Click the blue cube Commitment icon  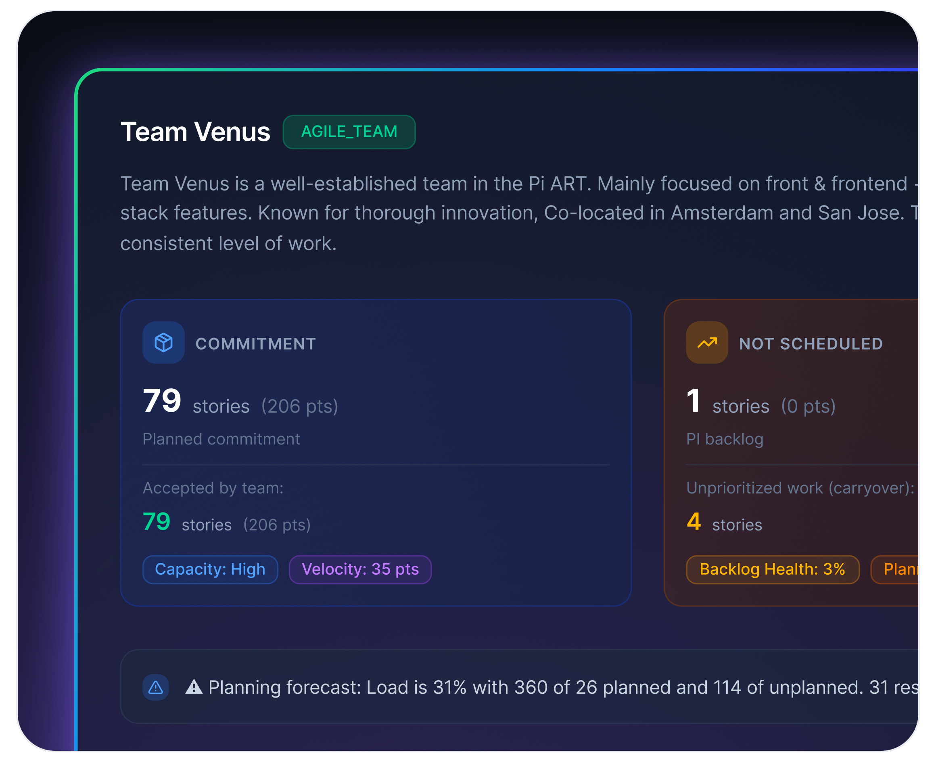[x=163, y=342]
